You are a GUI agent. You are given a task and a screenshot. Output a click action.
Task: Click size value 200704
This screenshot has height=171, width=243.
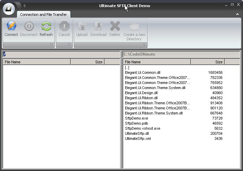216,133
